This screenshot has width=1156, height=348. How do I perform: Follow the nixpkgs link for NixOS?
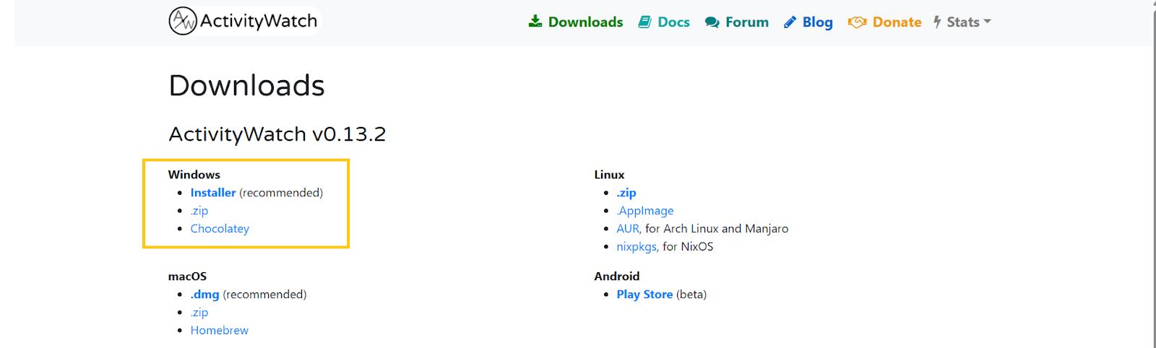(637, 247)
